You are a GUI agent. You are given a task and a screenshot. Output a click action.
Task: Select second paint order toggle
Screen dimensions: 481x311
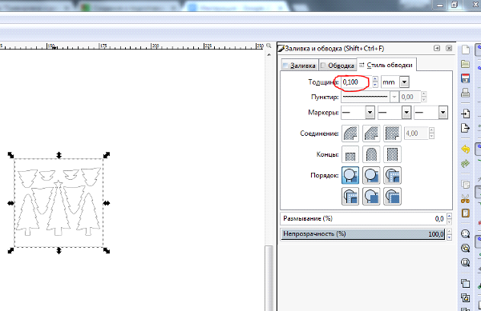point(371,175)
